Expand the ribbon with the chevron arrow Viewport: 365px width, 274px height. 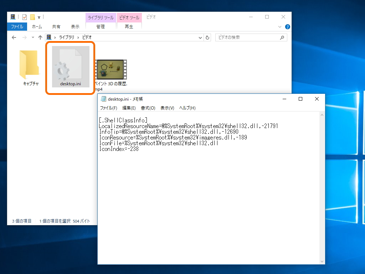click(280, 27)
